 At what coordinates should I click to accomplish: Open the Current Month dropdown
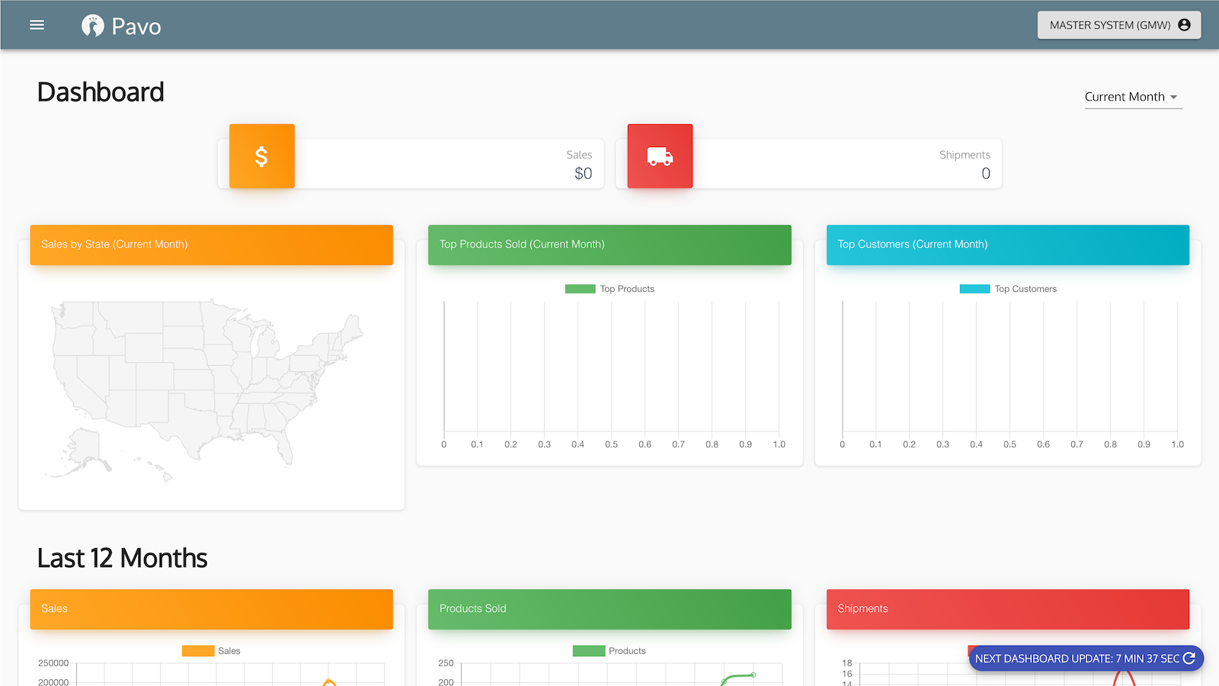[x=1125, y=97]
